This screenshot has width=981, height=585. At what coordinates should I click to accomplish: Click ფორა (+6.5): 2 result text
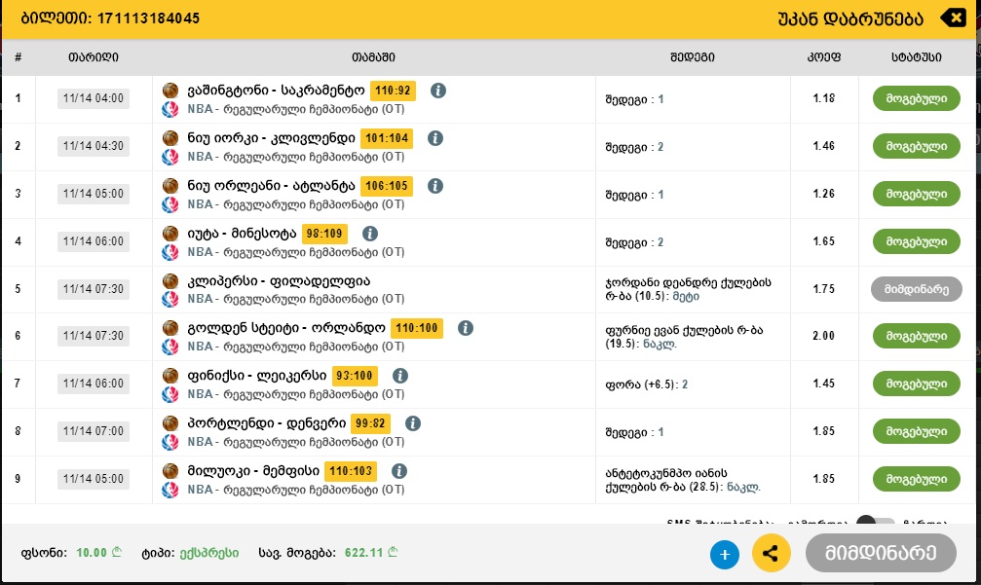647,384
